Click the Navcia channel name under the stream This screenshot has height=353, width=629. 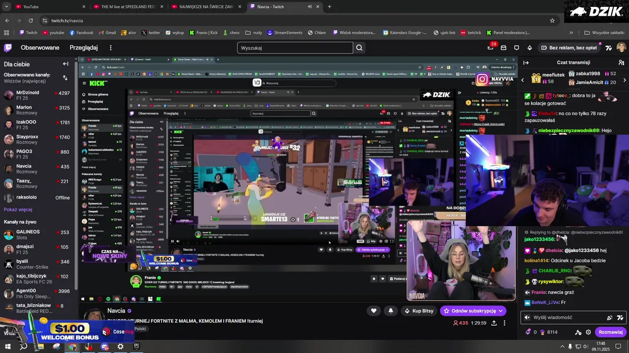(x=116, y=311)
